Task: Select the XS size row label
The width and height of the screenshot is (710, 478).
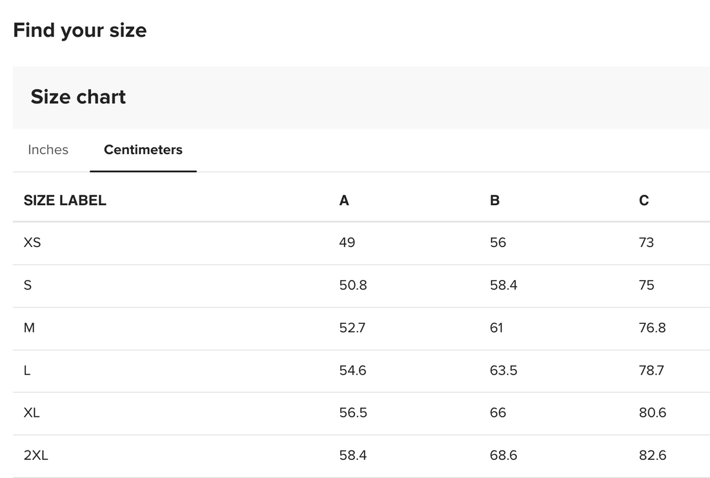Action: (32, 243)
